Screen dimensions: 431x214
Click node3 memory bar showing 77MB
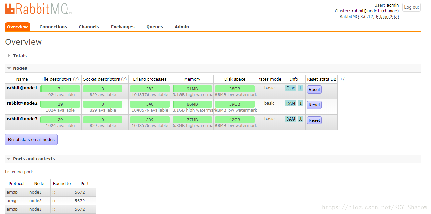coord(192,120)
